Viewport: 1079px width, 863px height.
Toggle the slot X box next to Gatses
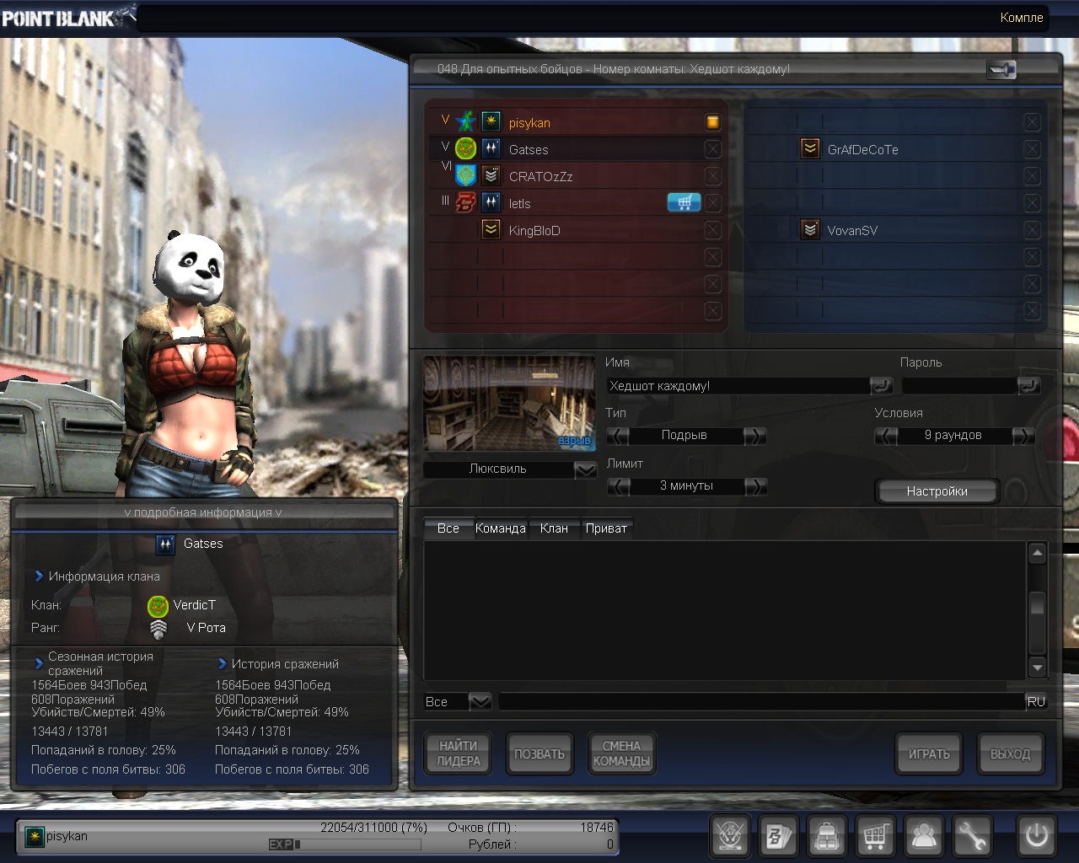(x=712, y=149)
